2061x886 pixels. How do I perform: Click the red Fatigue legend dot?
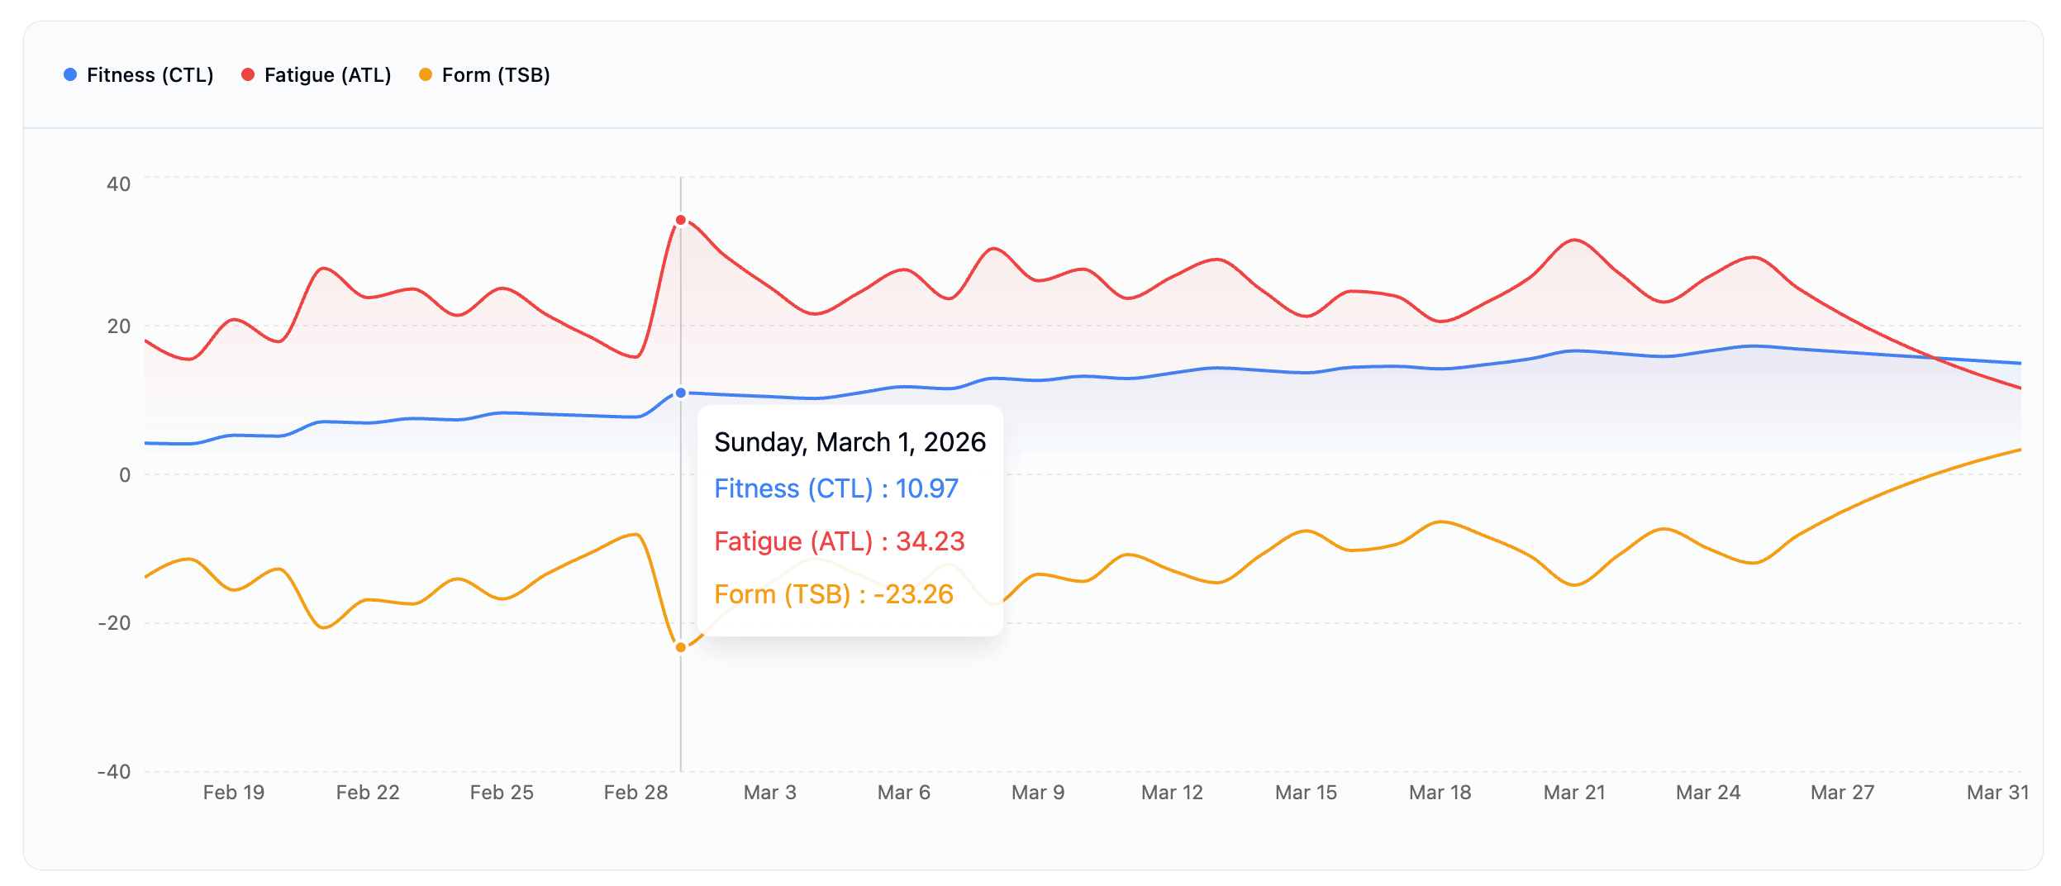[x=248, y=75]
